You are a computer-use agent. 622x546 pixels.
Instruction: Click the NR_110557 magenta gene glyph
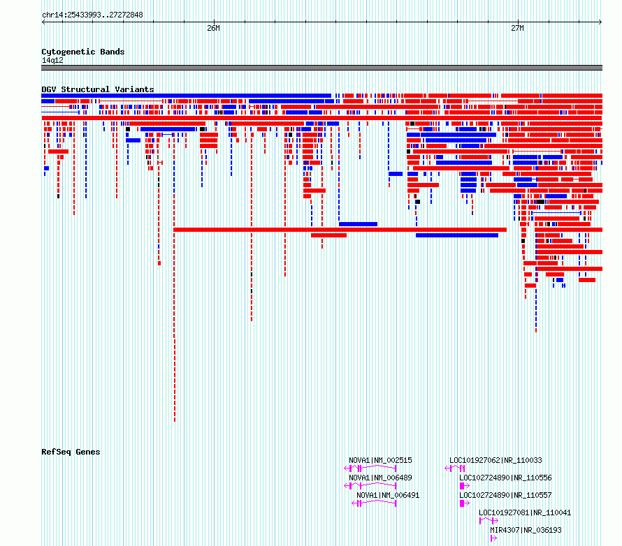(x=465, y=503)
